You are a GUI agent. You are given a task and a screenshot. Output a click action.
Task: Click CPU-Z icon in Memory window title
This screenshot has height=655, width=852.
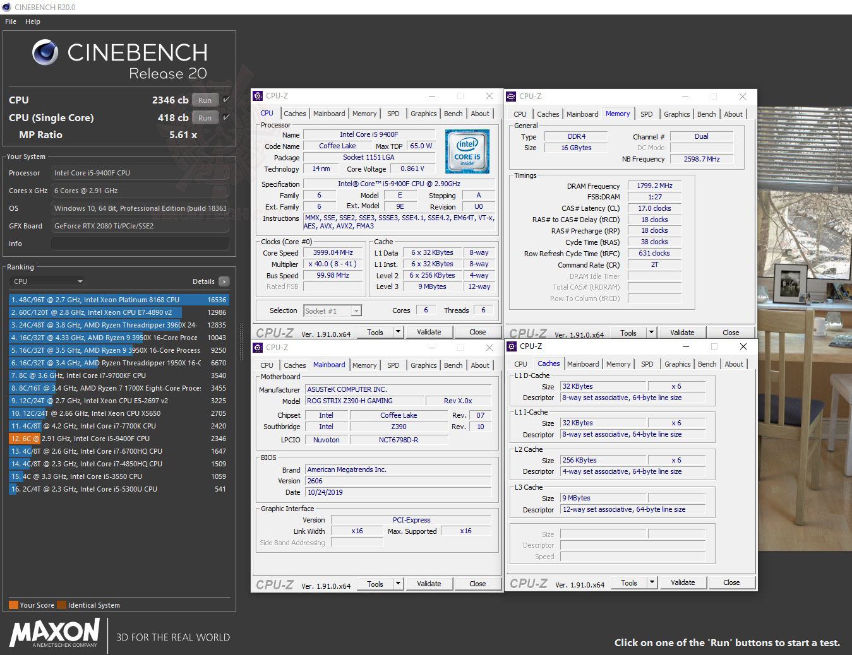point(511,97)
